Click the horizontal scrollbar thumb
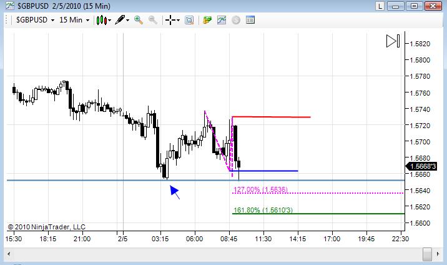 427,254
